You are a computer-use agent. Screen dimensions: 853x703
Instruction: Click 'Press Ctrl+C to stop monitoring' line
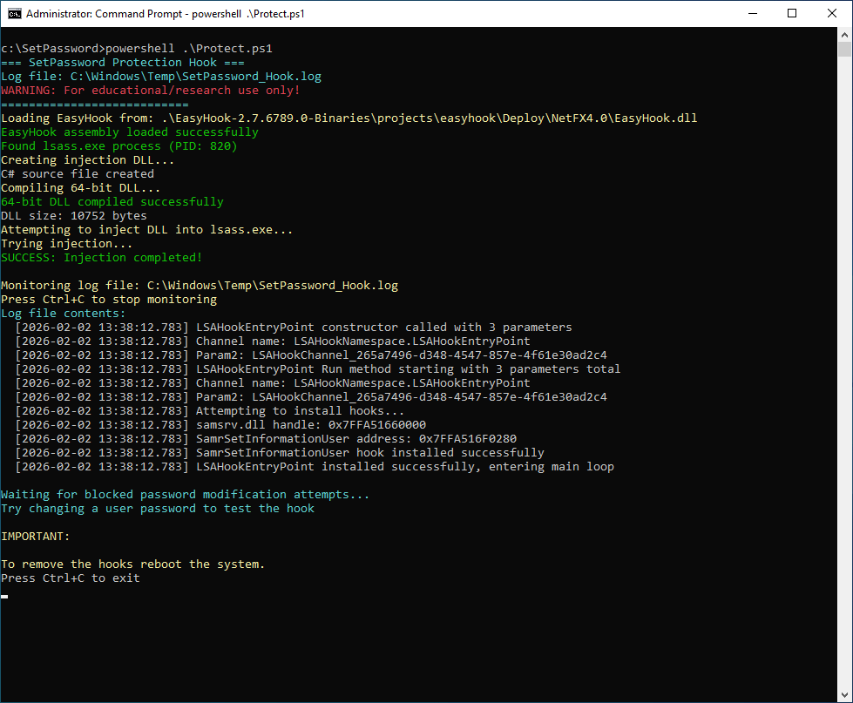pyautogui.click(x=109, y=300)
